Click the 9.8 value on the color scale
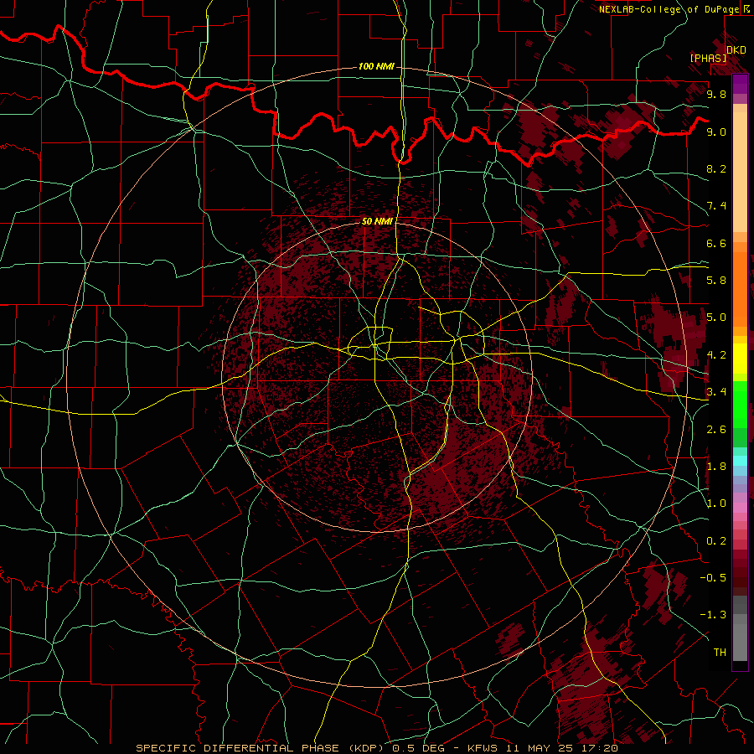The width and height of the screenshot is (754, 754). point(716,94)
